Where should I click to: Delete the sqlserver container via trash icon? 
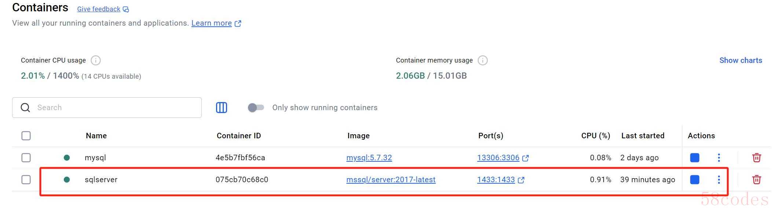(x=756, y=180)
